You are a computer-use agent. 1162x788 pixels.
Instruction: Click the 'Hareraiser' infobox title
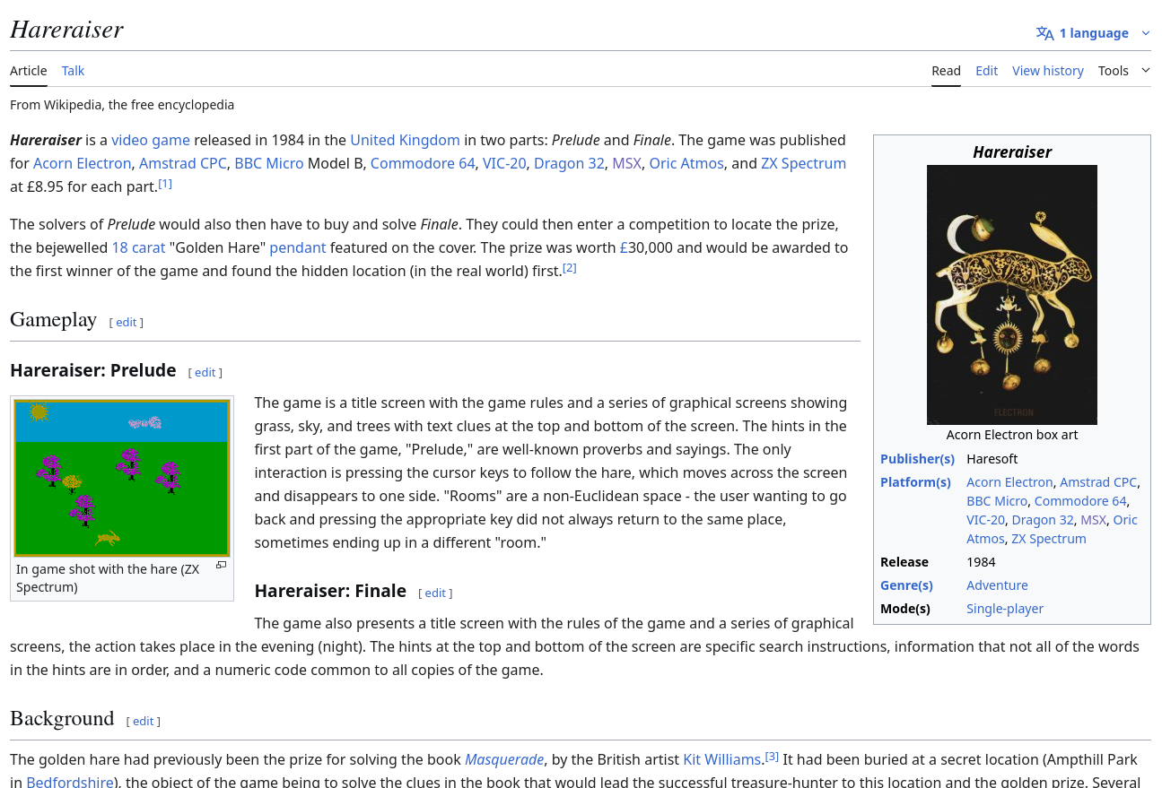[1012, 152]
